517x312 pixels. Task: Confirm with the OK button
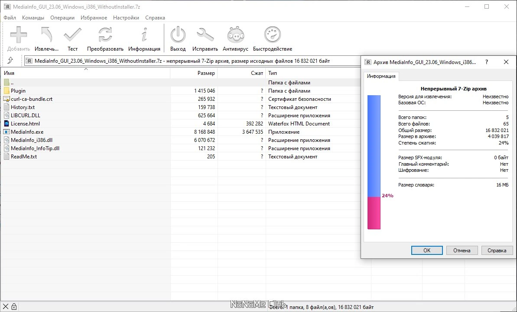point(427,251)
